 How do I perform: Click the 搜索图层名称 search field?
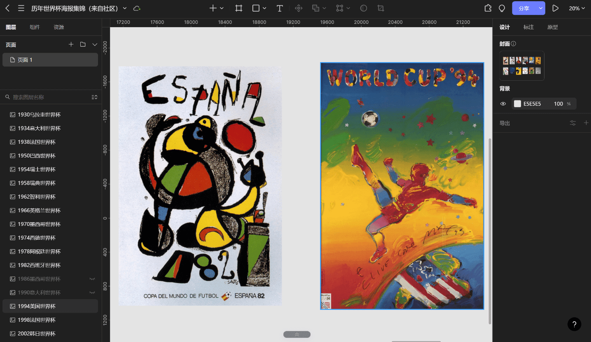pos(46,97)
